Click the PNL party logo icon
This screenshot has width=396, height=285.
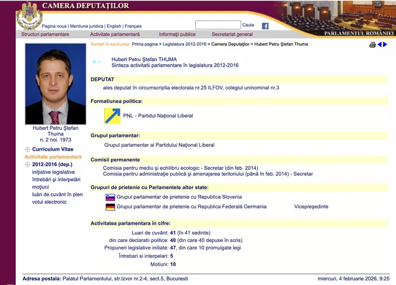coord(112,116)
